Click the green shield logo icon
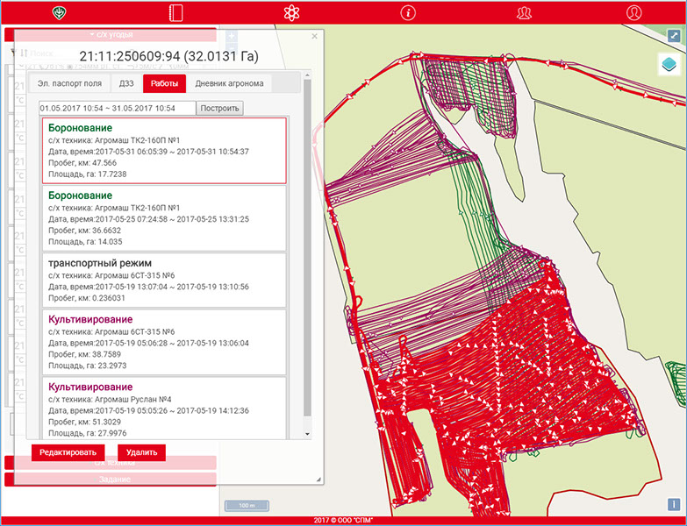This screenshot has height=526, width=687. (x=60, y=12)
